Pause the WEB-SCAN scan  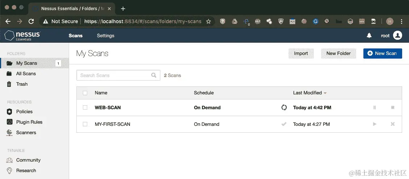375,107
